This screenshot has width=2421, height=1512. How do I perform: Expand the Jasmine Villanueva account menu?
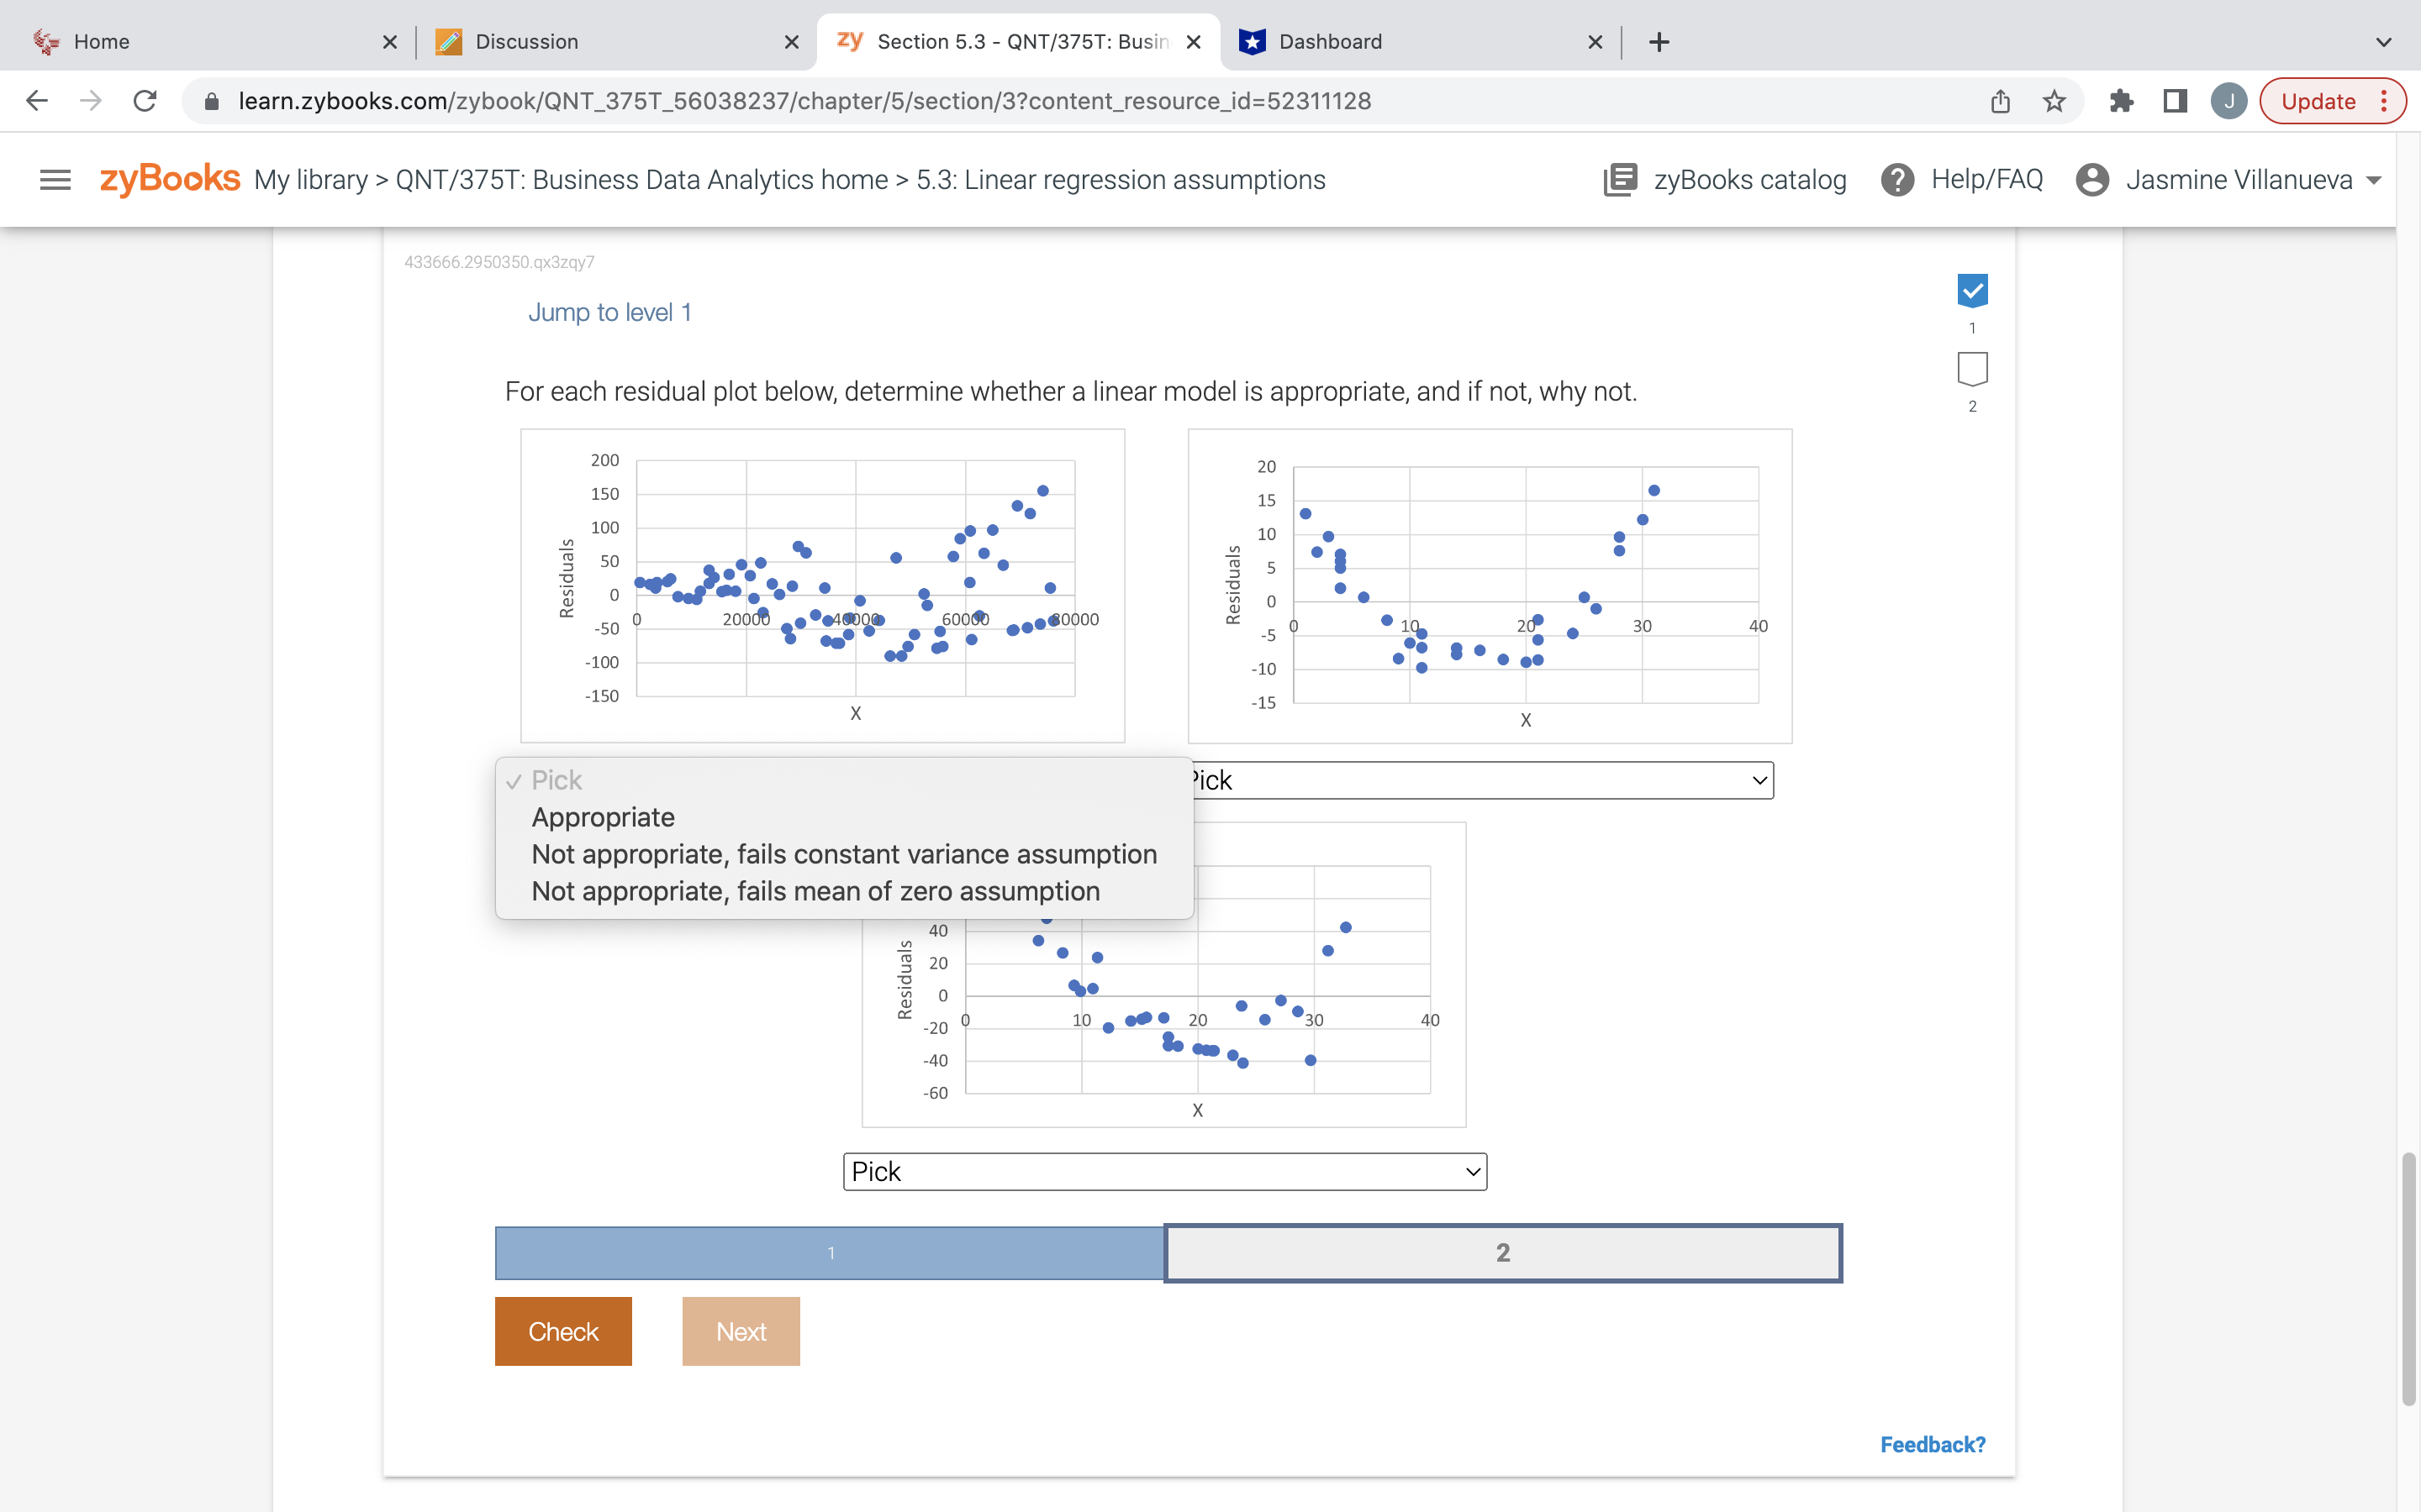click(2237, 180)
